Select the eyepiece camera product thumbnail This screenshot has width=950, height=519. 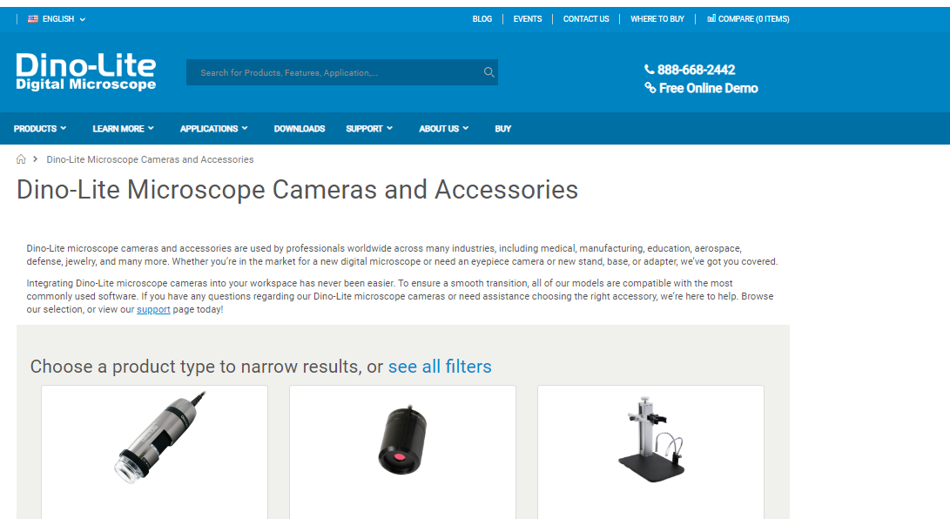pyautogui.click(x=403, y=440)
